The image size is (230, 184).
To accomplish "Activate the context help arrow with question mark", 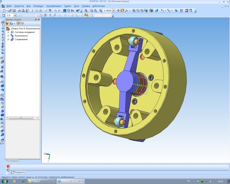I will (x=78, y=11).
